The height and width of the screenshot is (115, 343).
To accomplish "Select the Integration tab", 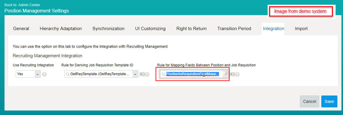I will coord(274,29).
